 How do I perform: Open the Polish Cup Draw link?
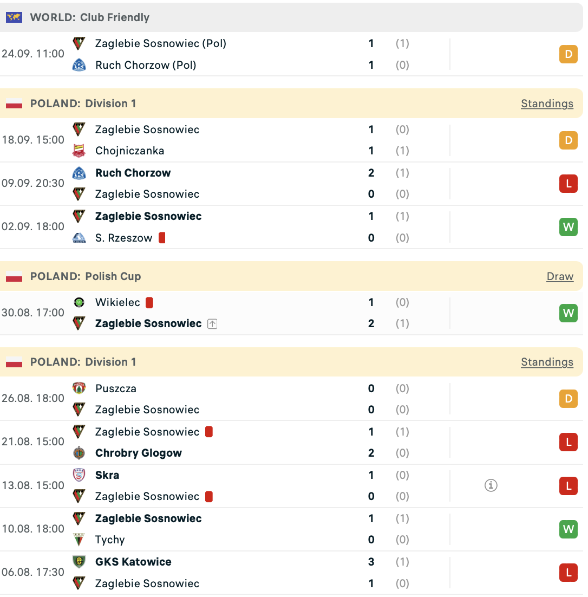click(x=560, y=276)
